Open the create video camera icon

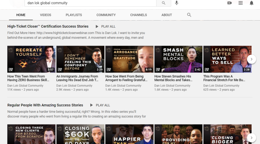point(230,3)
